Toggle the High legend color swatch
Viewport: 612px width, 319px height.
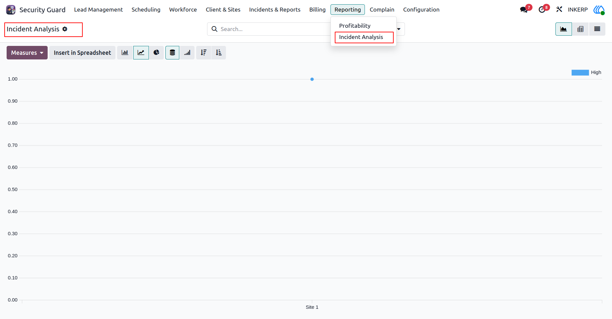point(580,73)
